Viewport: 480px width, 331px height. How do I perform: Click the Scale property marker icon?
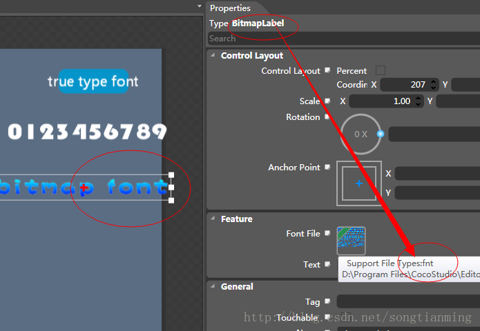(327, 101)
